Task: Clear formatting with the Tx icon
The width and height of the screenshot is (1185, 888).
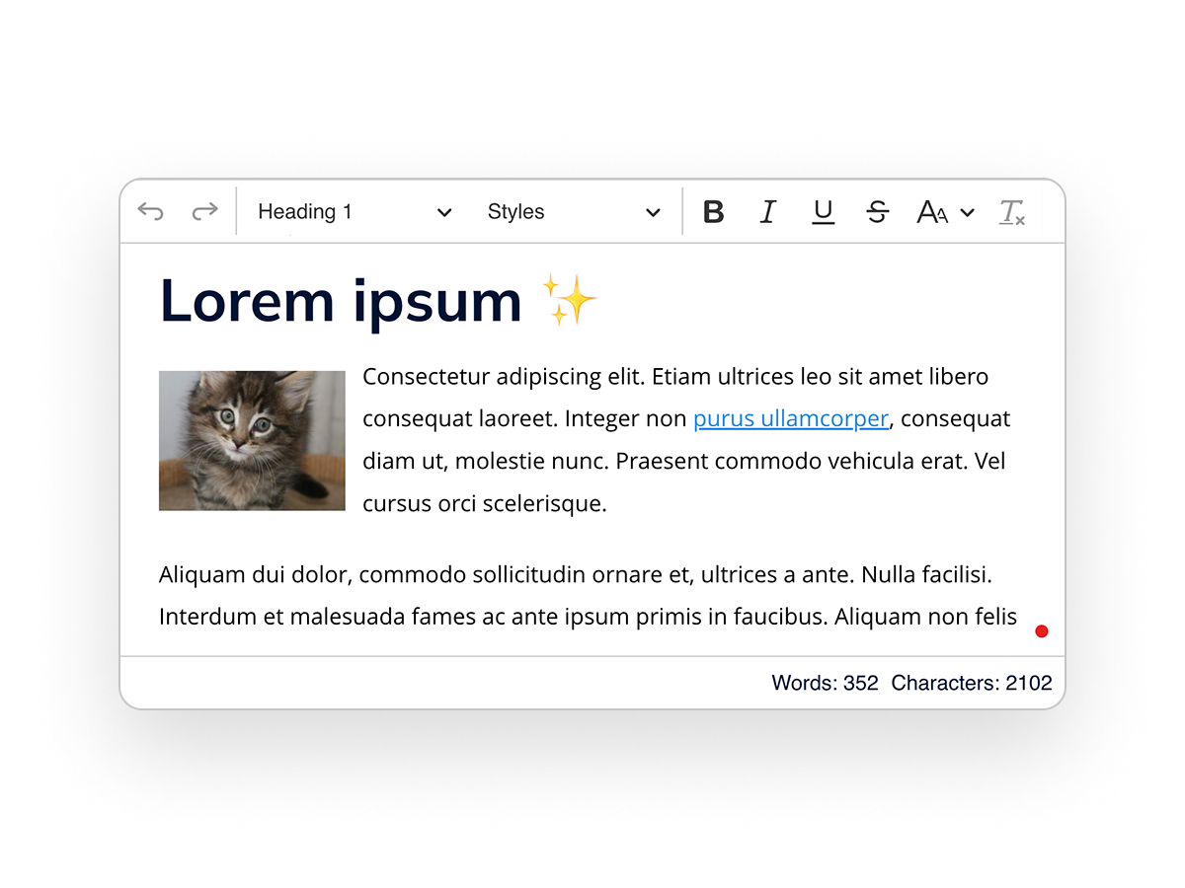Action: 1012,211
